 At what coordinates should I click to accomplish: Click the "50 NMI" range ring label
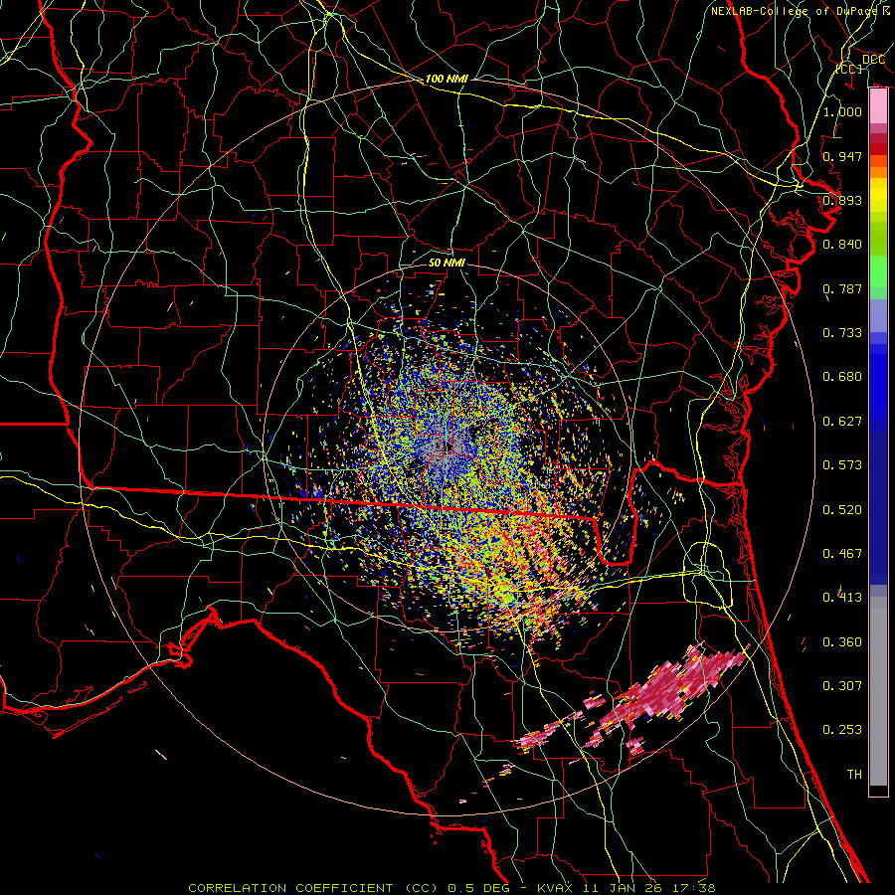pos(447,263)
